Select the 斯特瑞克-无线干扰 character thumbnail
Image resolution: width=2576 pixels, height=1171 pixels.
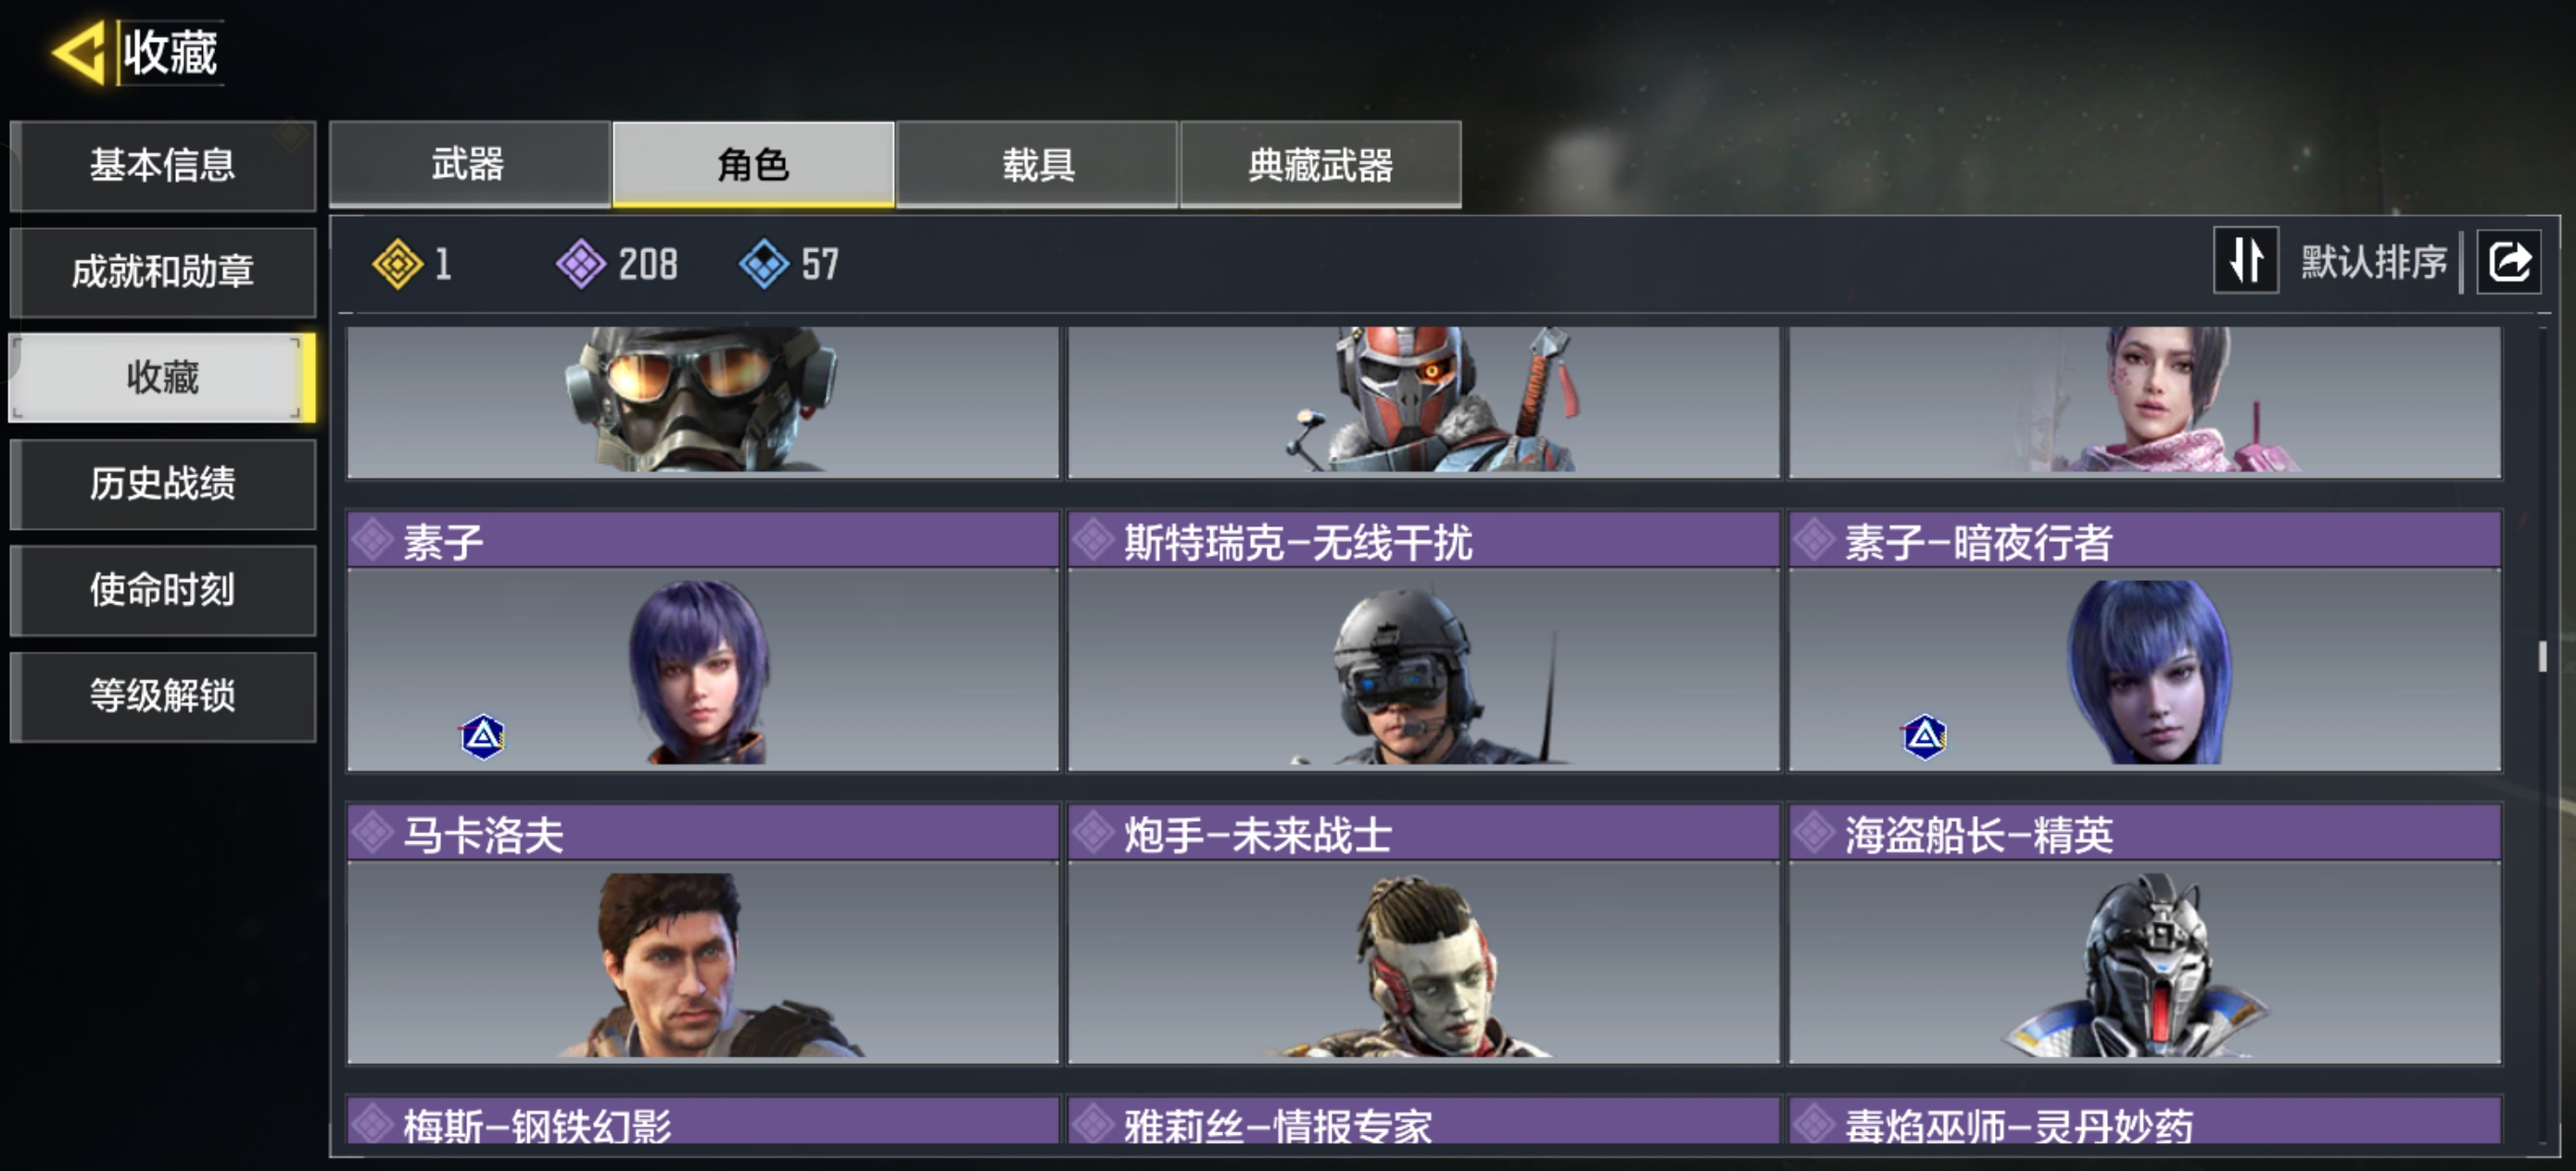point(1423,669)
